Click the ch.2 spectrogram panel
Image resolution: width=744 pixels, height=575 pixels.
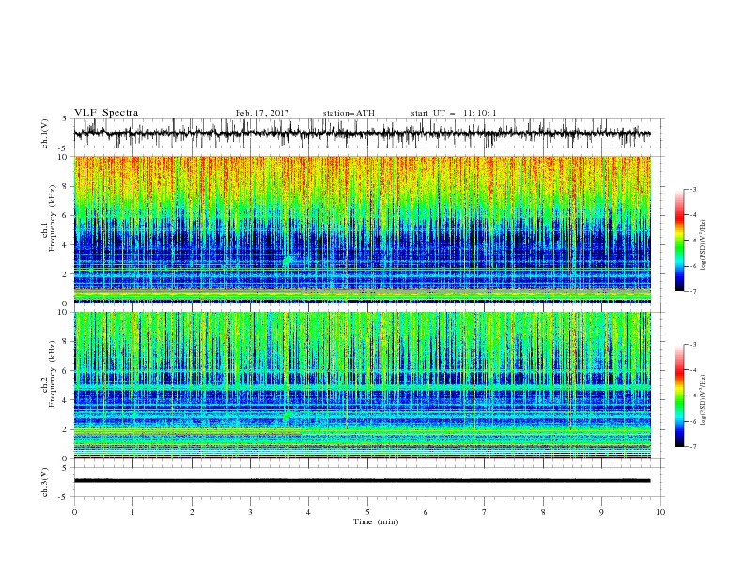pos(362,385)
